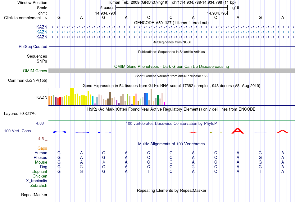
Task: Click the light-blue KAZN transcript label
Action: [x=42, y=32]
